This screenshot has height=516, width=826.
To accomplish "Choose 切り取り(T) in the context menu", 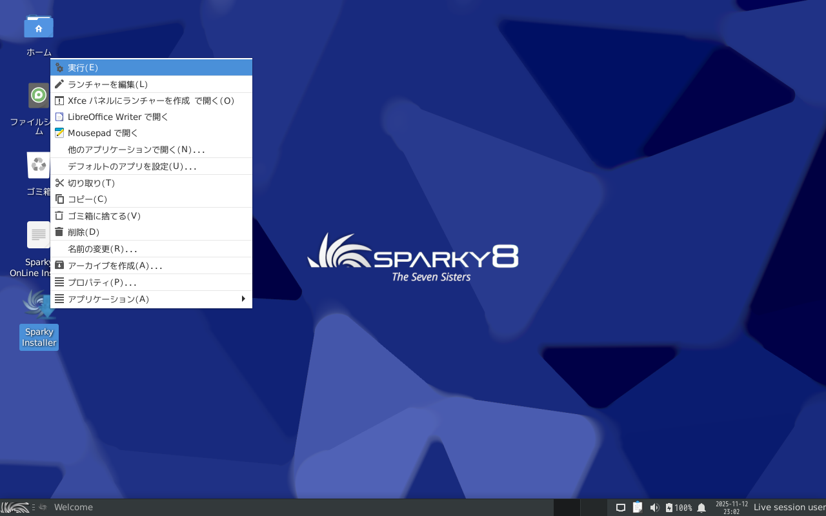I will click(151, 183).
